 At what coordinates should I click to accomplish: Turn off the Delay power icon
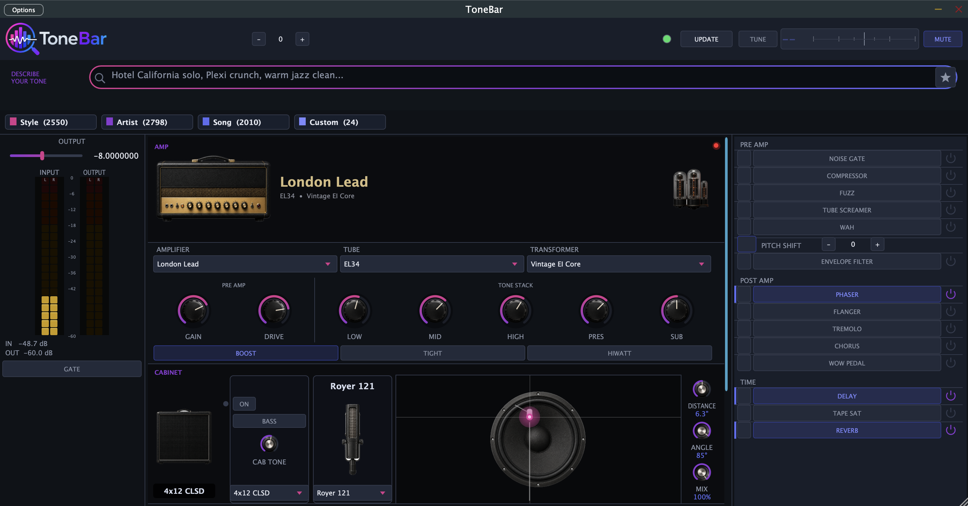951,395
